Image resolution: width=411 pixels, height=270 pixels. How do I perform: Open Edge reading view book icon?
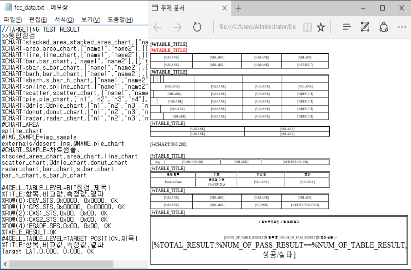[x=307, y=27]
